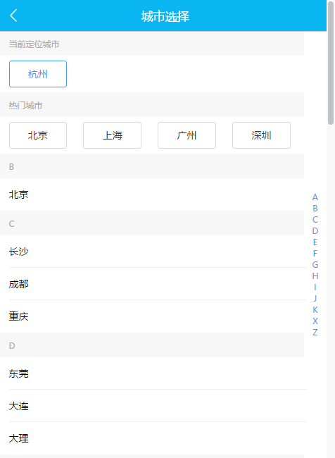The height and width of the screenshot is (458, 335).
Task: Select 北京 in the B list
Action: click(152, 194)
